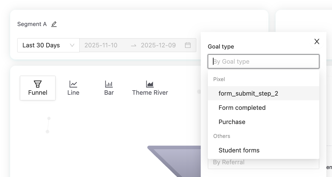Switch to the Line chart icon
This screenshot has width=332, height=177.
(x=73, y=84)
